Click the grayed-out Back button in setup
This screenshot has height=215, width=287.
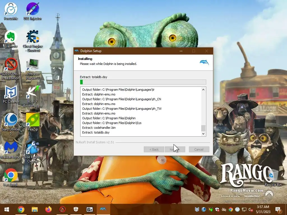tap(154, 149)
